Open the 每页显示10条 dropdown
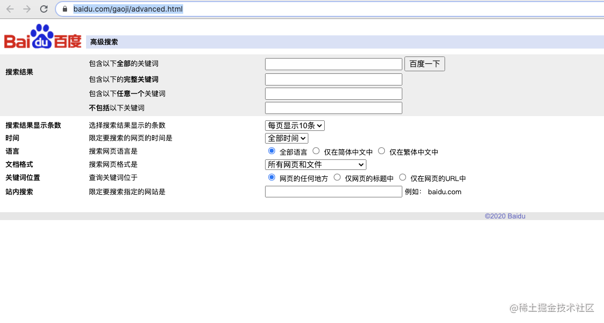This screenshot has width=604, height=323. coord(295,126)
